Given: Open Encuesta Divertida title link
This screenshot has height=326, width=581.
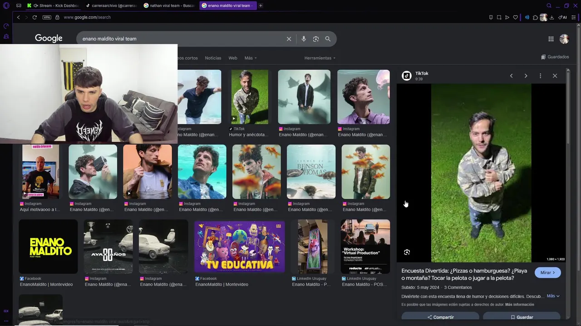Looking at the screenshot, I should (x=464, y=274).
